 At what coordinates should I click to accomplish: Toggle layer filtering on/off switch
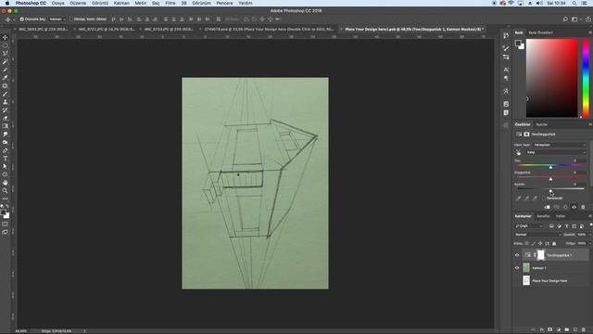(590, 225)
